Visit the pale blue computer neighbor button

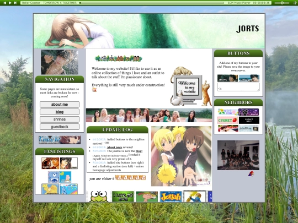pyautogui.click(x=249, y=128)
